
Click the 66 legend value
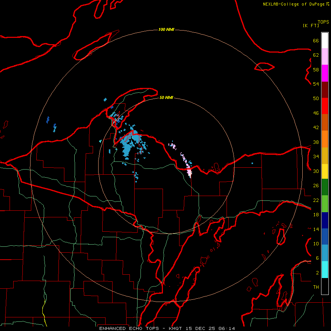(316, 40)
